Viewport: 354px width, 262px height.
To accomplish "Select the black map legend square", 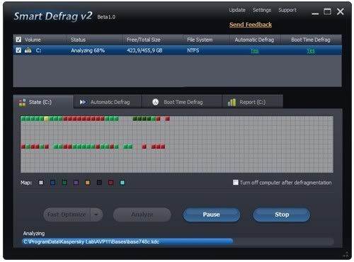I will (99, 183).
